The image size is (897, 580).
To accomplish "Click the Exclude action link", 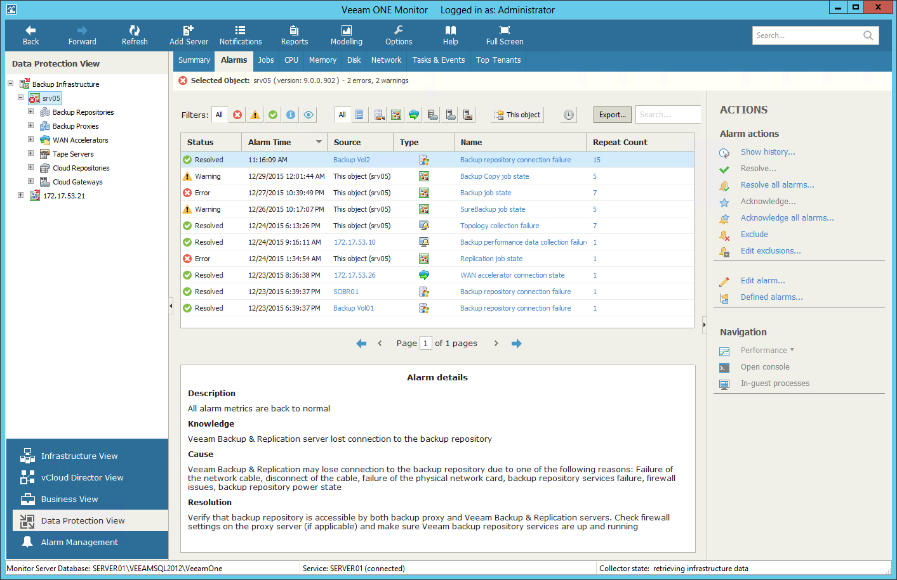I will [x=754, y=235].
